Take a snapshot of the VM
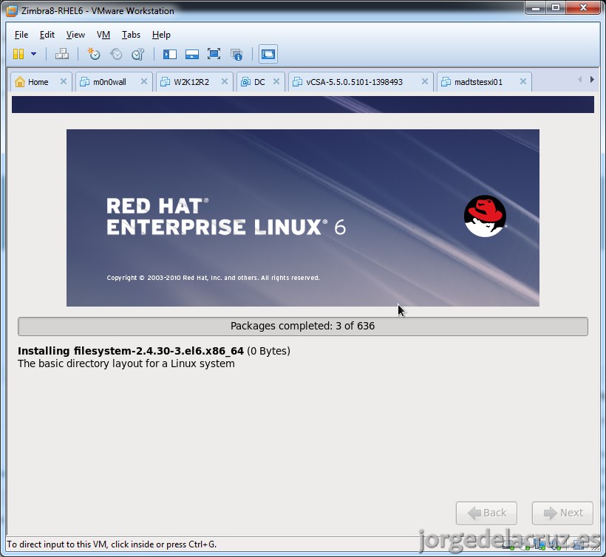This screenshot has height=557, width=606. tap(94, 54)
